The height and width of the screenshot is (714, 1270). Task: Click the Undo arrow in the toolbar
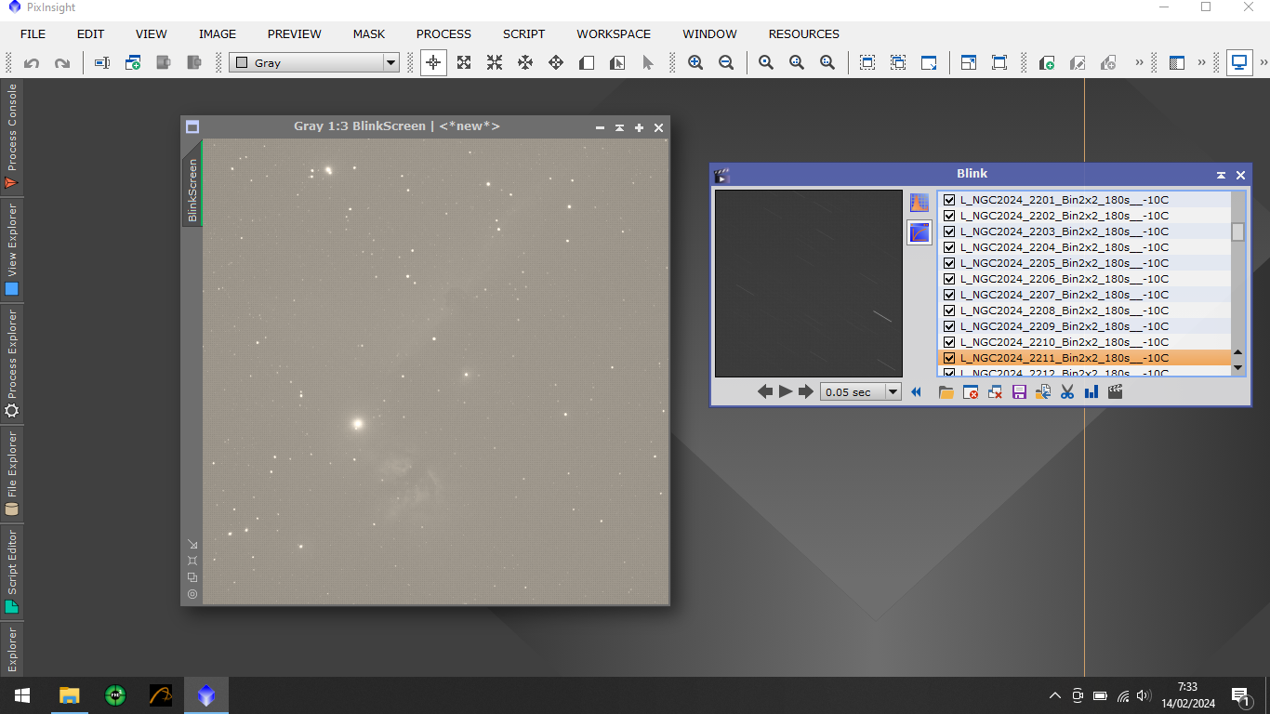pyautogui.click(x=32, y=63)
